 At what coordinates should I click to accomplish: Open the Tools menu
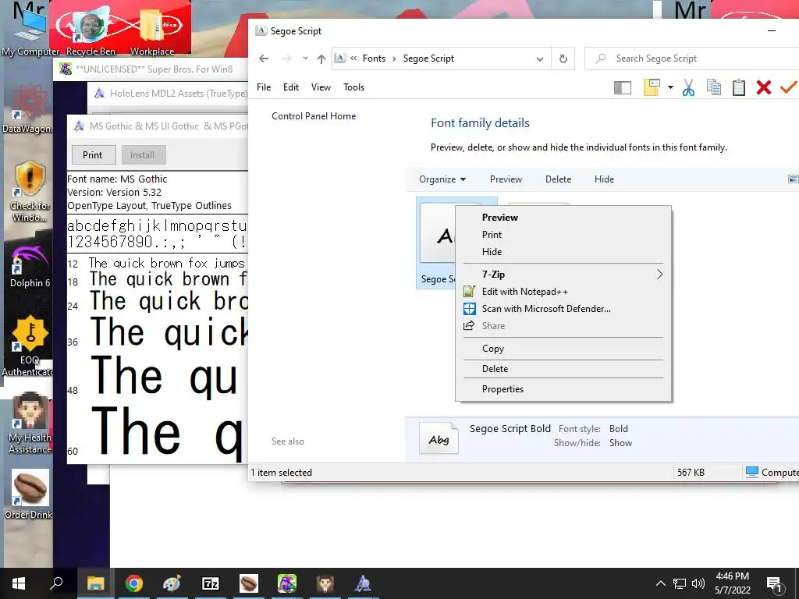point(353,87)
